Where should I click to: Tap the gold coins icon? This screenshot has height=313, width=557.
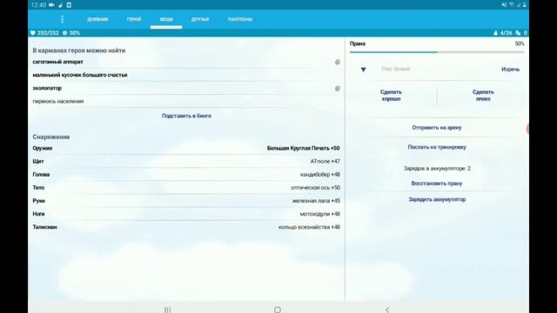point(518,33)
